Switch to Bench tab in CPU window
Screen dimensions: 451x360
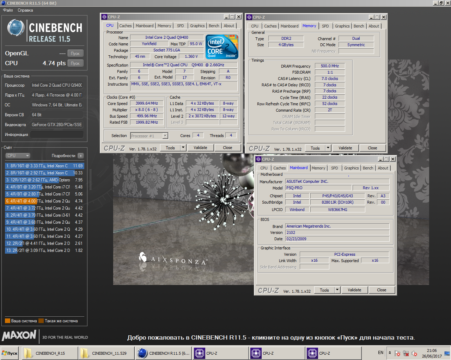[214, 26]
